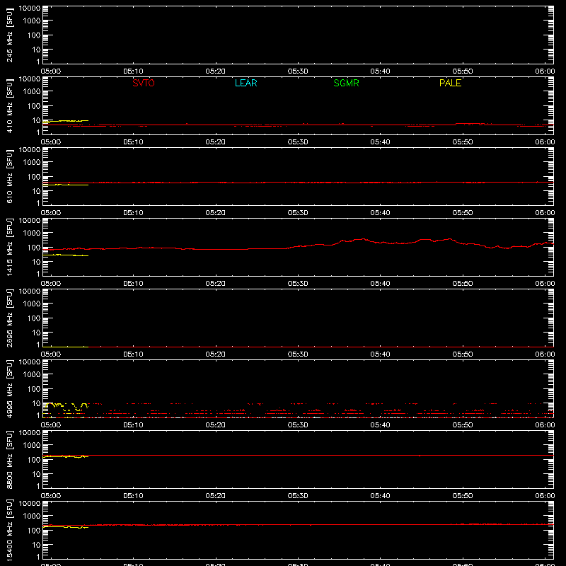Viewport: 566px width, 566px height.
Task: Click the green SGMR legend label
Action: click(346, 83)
